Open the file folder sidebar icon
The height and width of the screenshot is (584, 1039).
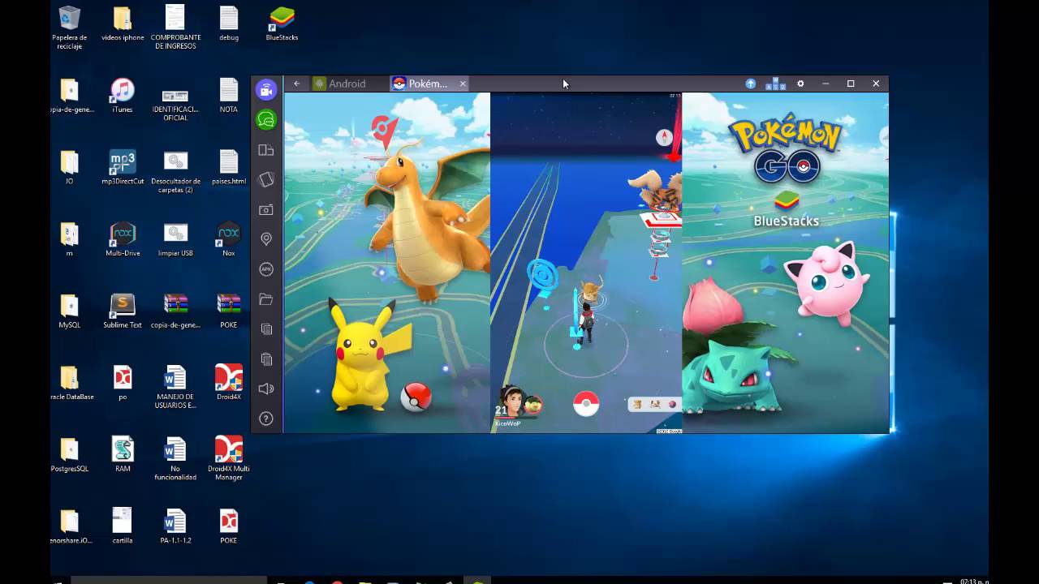point(266,299)
